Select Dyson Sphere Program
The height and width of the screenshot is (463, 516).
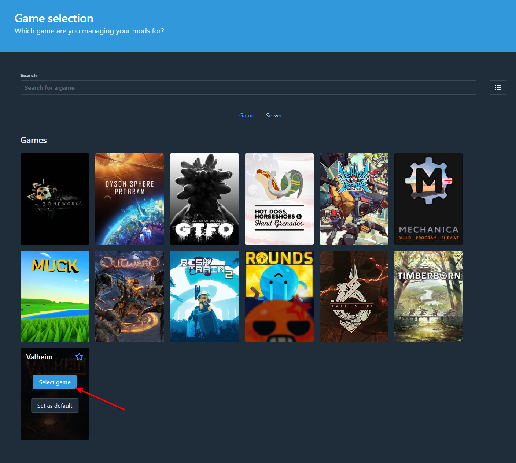[x=129, y=199]
